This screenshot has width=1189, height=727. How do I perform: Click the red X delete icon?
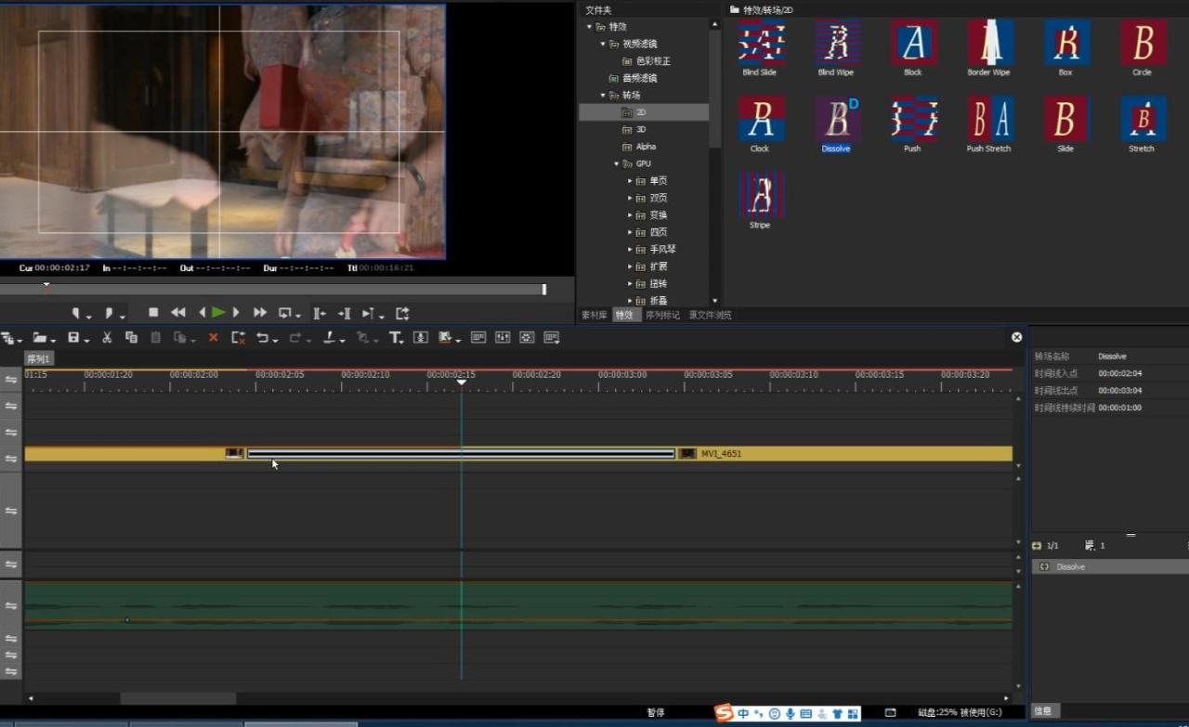pyautogui.click(x=213, y=338)
